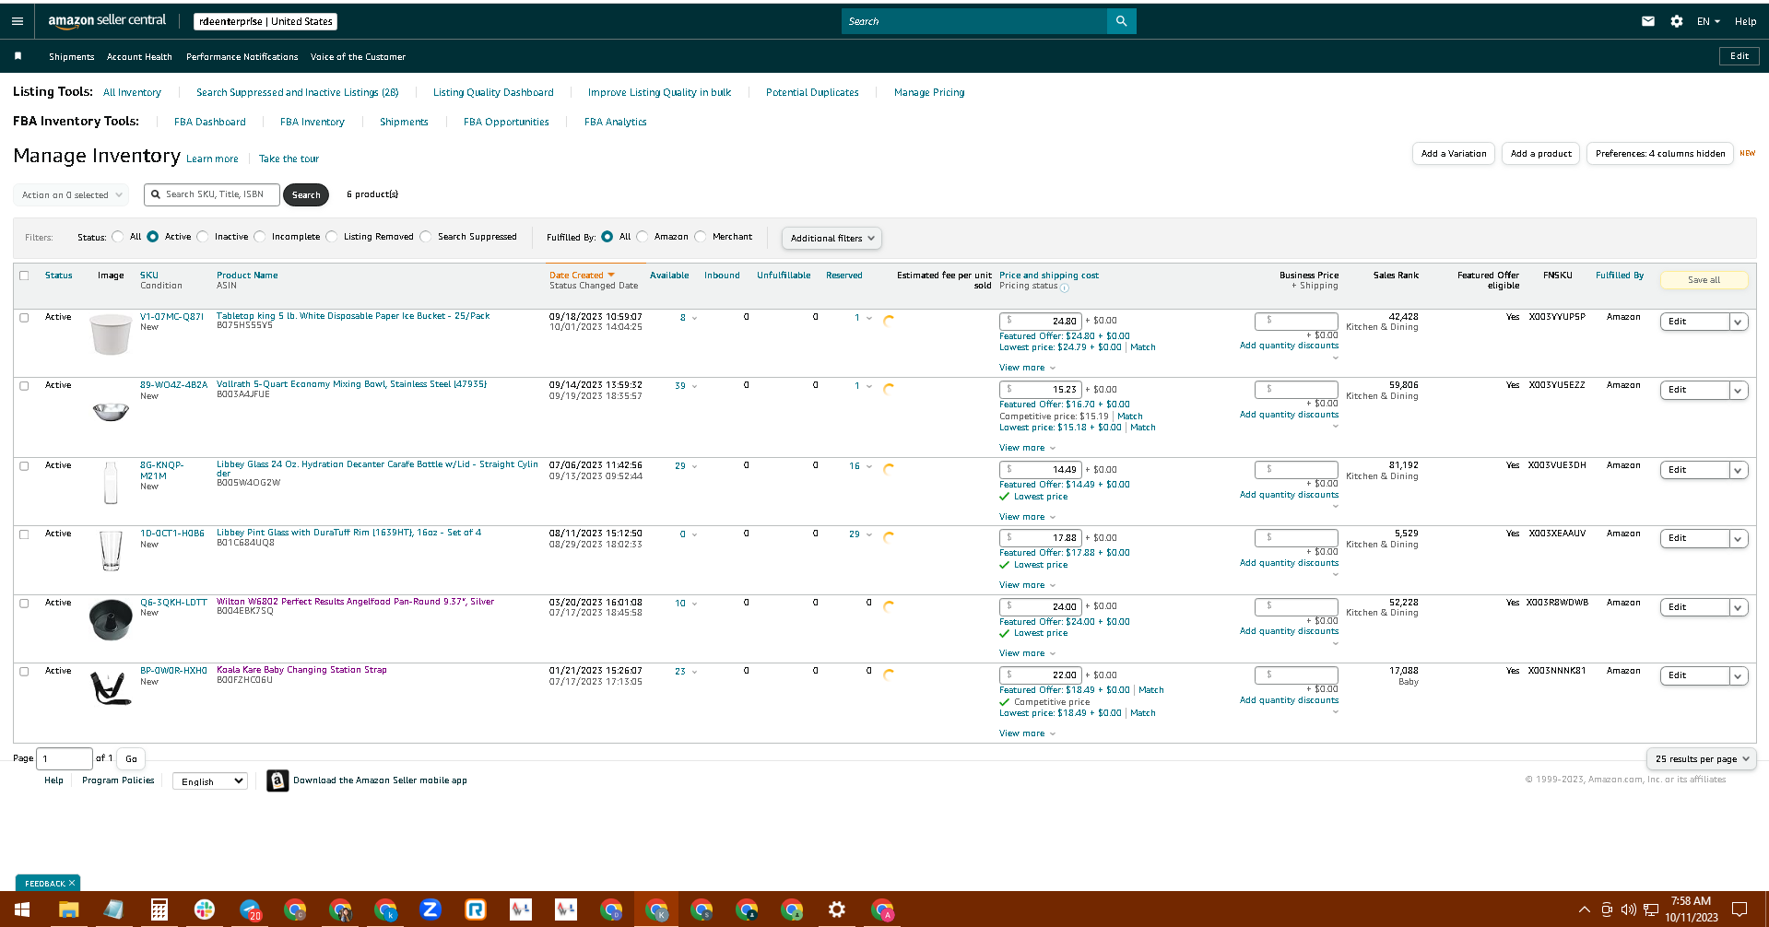This screenshot has height=927, width=1769.
Task: Open Zoom from the taskbar
Action: click(430, 909)
